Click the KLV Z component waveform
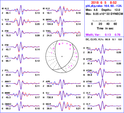Screen dimensions: 124x113 (23, 10)
